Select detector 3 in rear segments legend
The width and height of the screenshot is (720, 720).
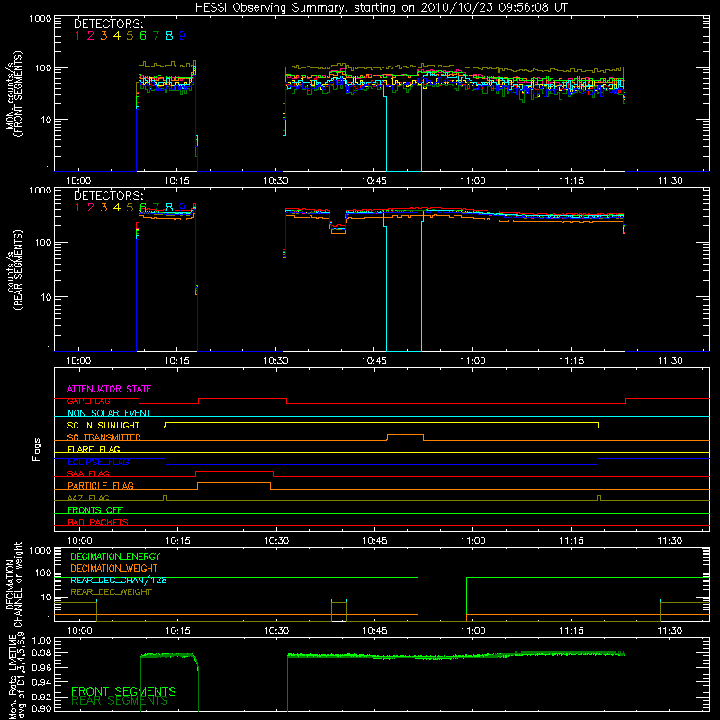point(103,208)
